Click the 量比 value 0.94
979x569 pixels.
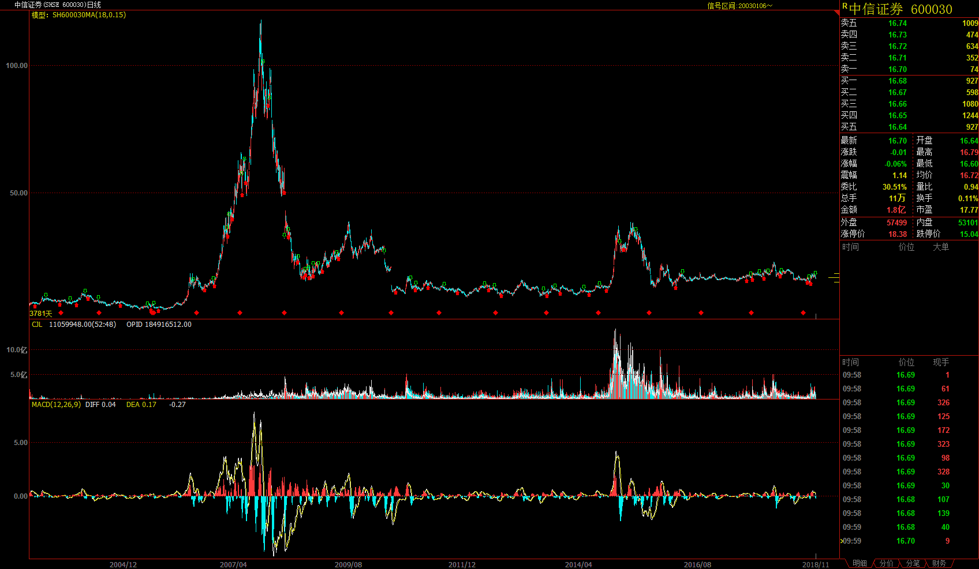pos(971,187)
